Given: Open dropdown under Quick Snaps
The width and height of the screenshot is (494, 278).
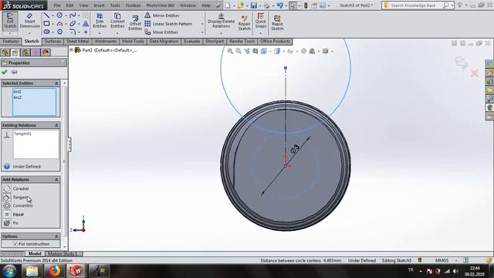Looking at the screenshot, I should (x=261, y=32).
